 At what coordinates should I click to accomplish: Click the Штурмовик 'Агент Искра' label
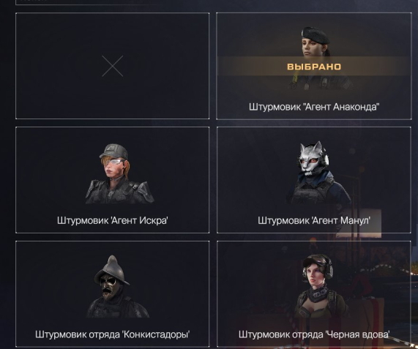tap(113, 220)
